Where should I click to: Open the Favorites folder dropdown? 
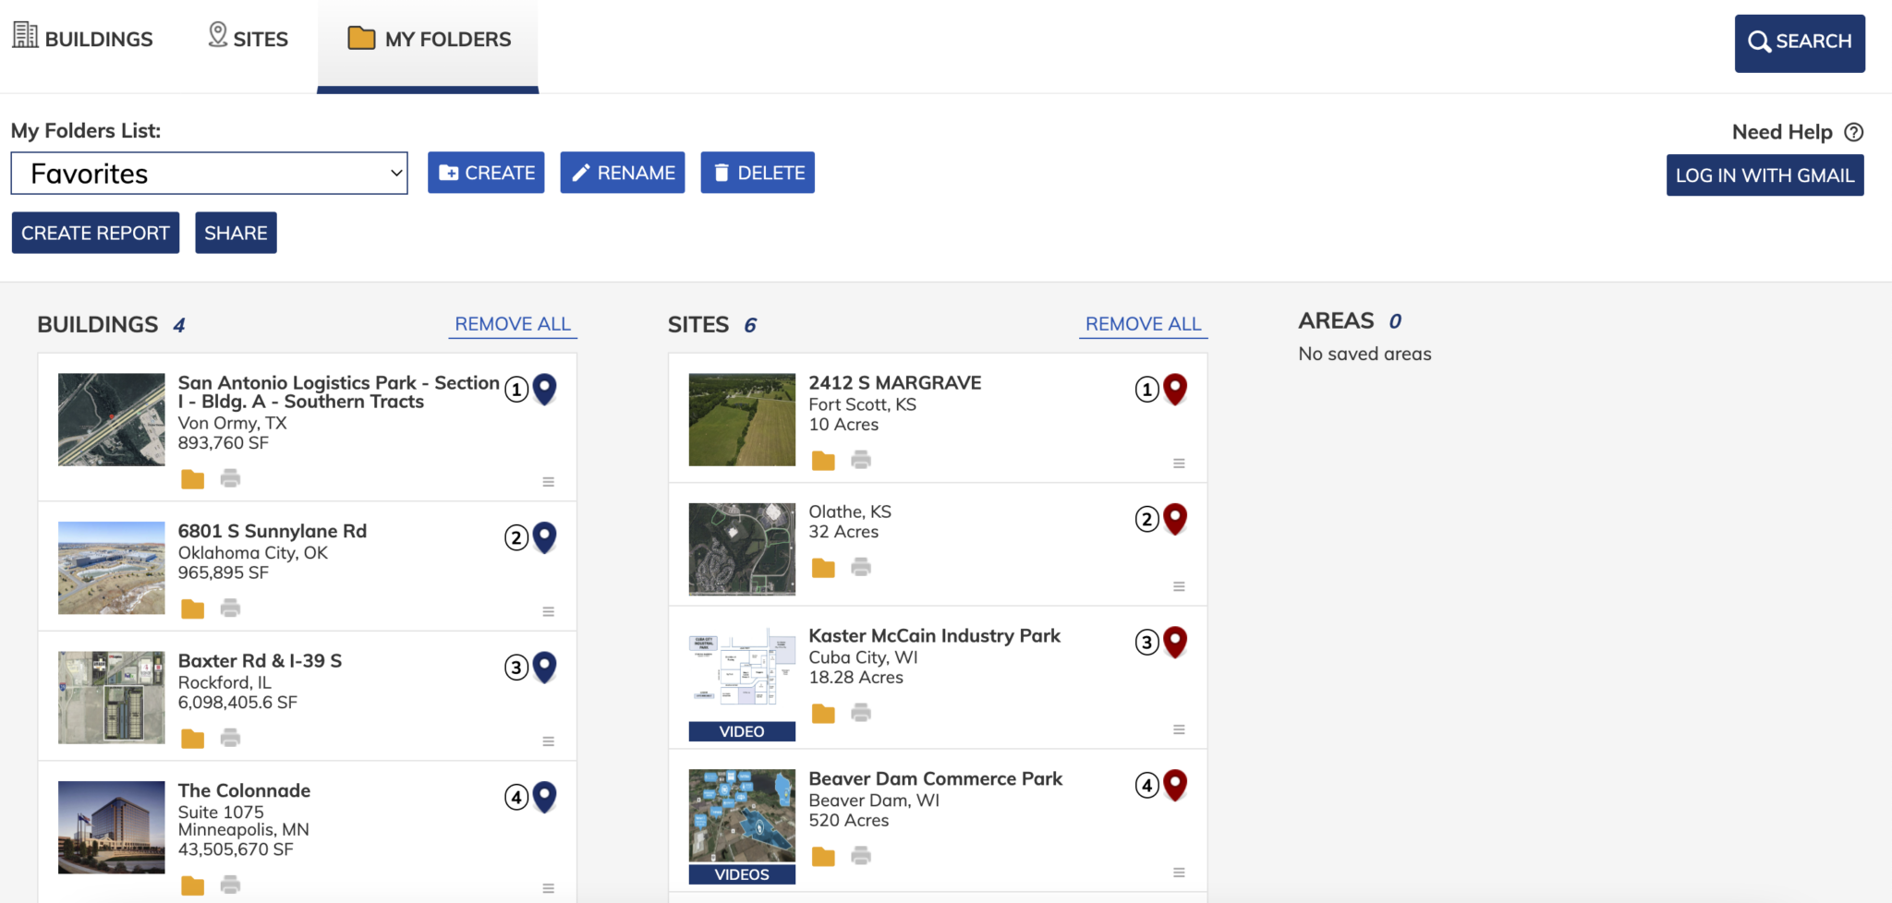(208, 174)
